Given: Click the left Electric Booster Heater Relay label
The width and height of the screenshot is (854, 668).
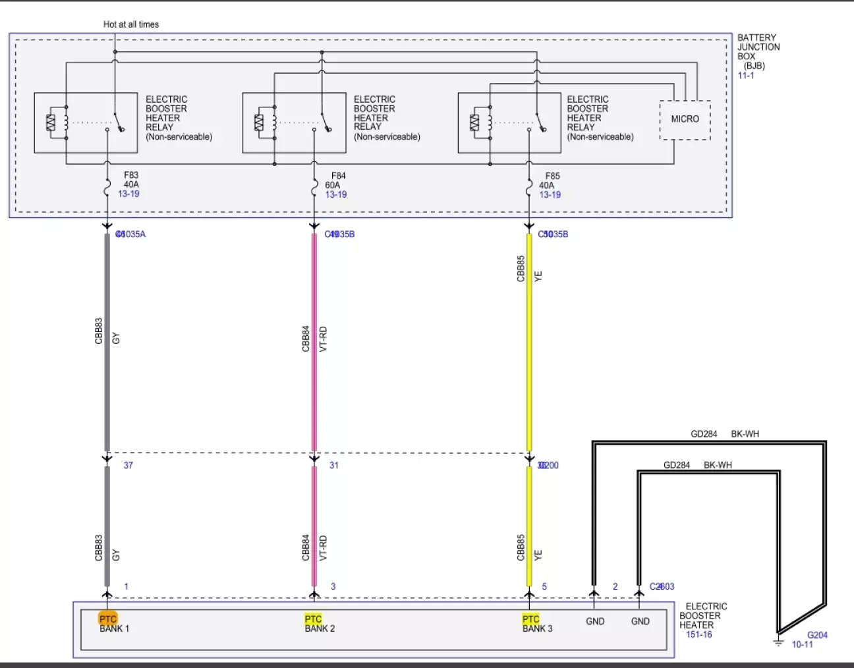Looking at the screenshot, I should pyautogui.click(x=179, y=118).
